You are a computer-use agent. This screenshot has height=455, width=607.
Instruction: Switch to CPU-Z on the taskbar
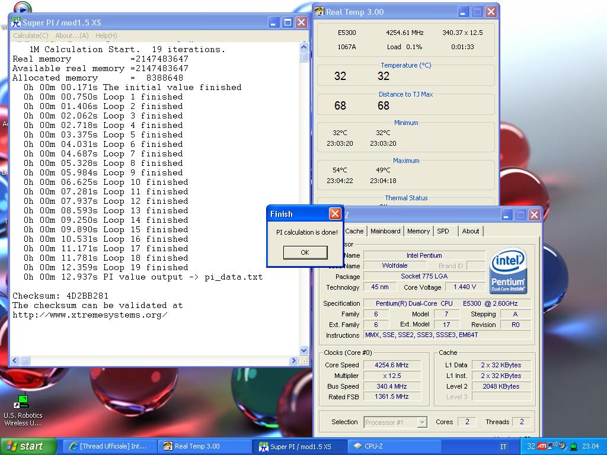pyautogui.click(x=395, y=446)
